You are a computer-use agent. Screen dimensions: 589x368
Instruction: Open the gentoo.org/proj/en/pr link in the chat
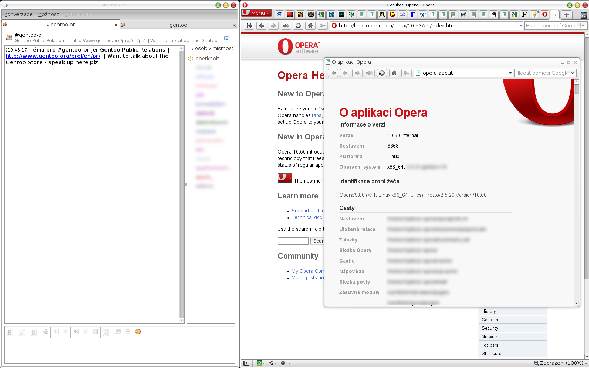click(53, 56)
